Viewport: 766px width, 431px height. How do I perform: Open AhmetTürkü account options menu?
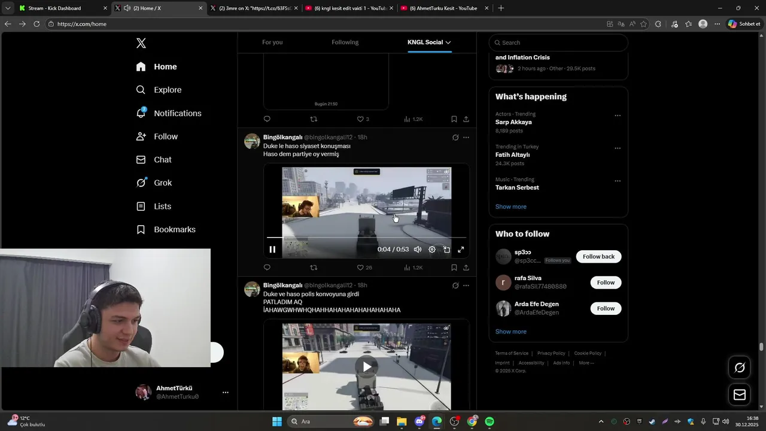(226, 393)
